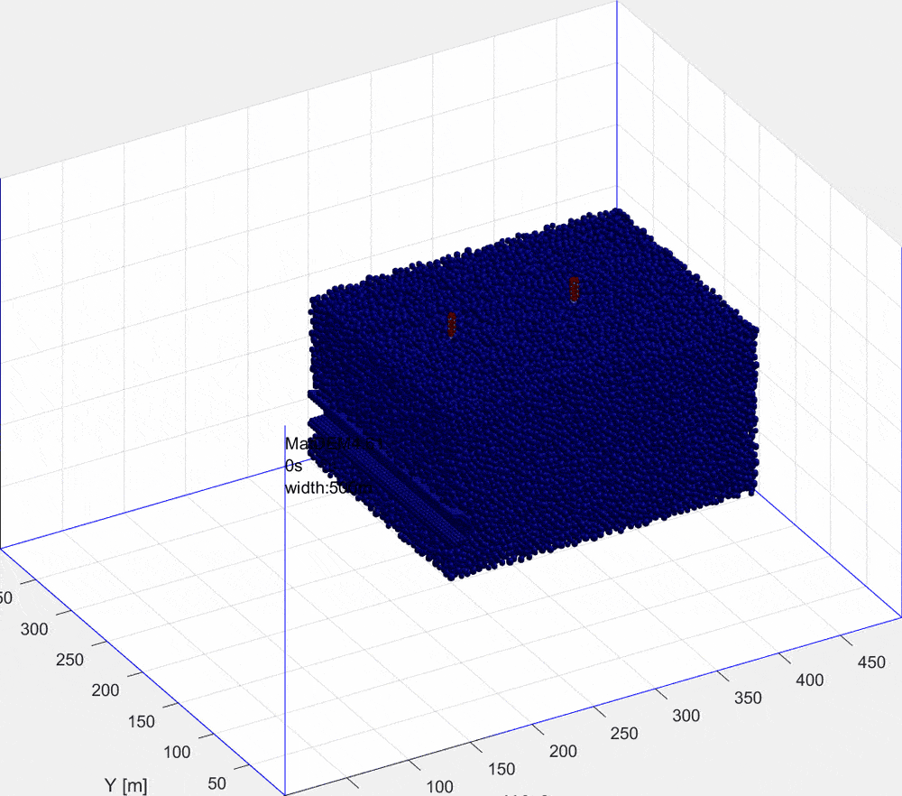The height and width of the screenshot is (796, 902).
Task: Click X-axis tick label 250
Action: [x=621, y=734]
